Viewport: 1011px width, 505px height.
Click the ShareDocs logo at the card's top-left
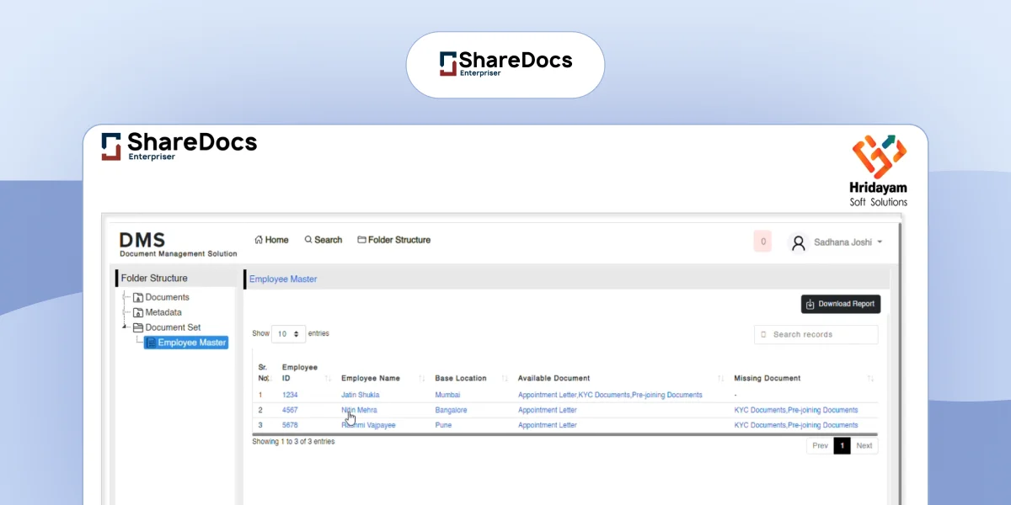[179, 146]
